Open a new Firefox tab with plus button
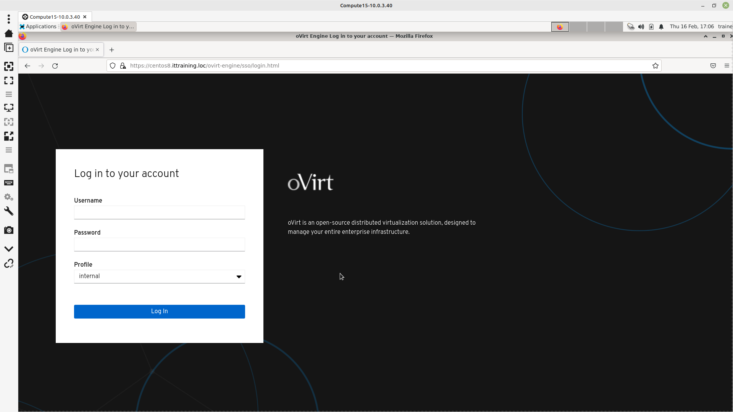 click(111, 50)
